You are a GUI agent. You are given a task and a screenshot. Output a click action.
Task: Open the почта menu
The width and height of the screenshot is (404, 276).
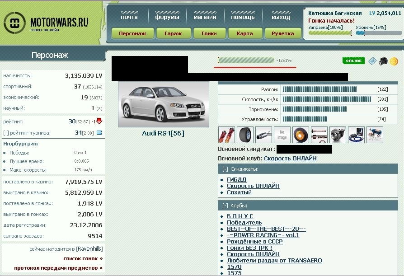coord(129,17)
